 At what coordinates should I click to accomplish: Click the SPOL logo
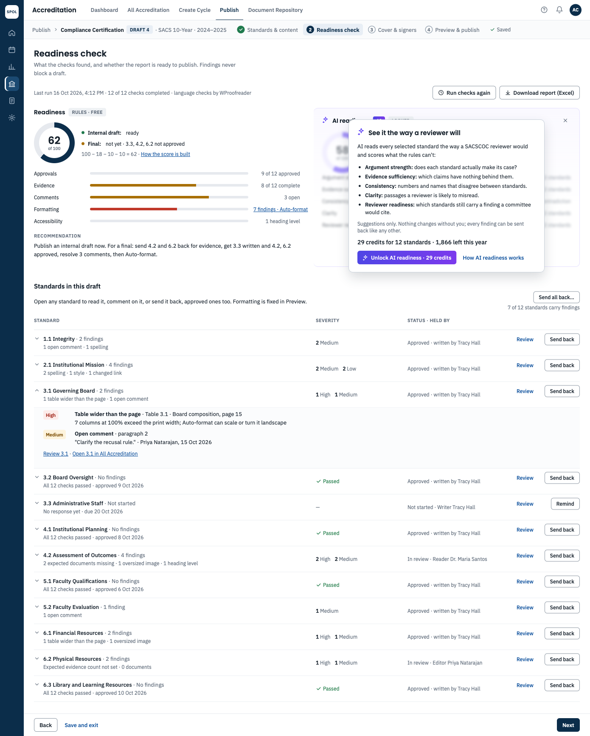[12, 11]
